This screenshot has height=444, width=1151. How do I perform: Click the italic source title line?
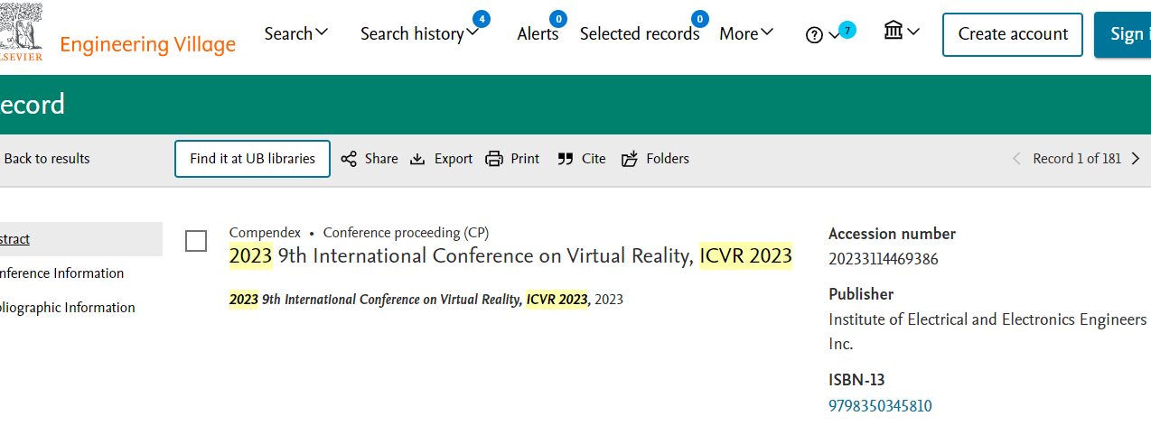[x=426, y=300]
